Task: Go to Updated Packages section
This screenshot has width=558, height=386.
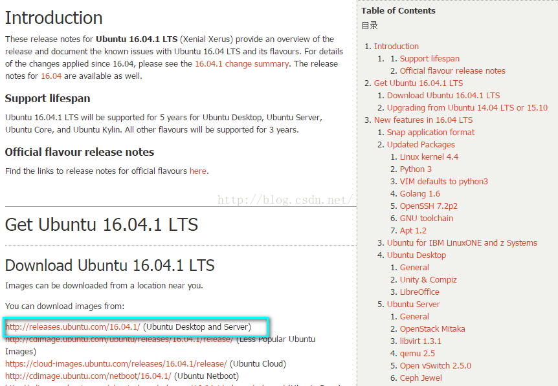Action: (421, 145)
